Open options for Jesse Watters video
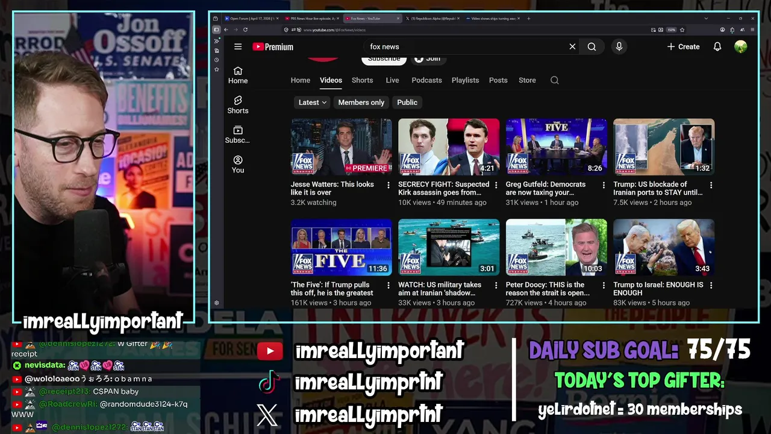The width and height of the screenshot is (771, 434). click(x=389, y=185)
